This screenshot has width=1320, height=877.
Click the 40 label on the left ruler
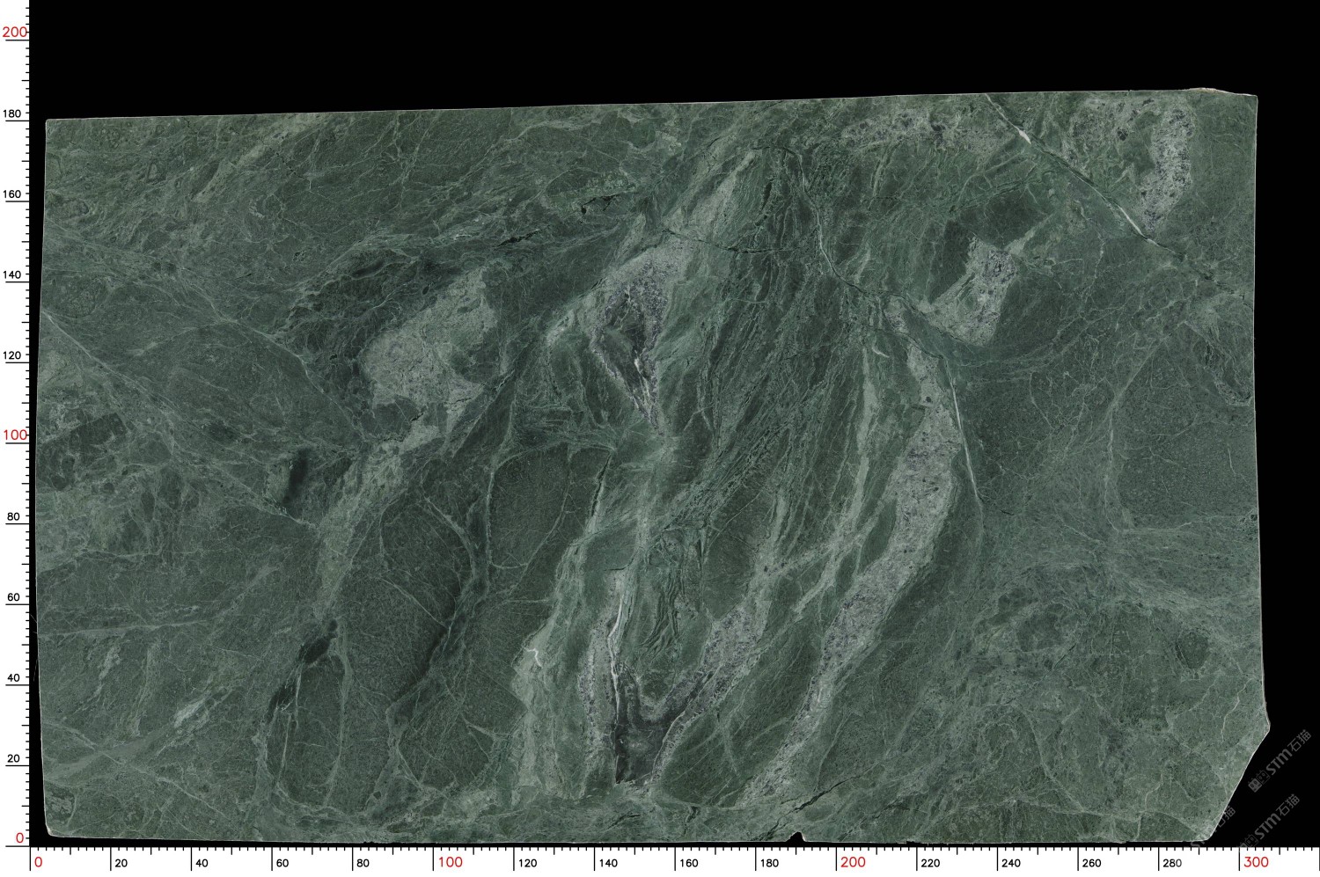(x=13, y=678)
